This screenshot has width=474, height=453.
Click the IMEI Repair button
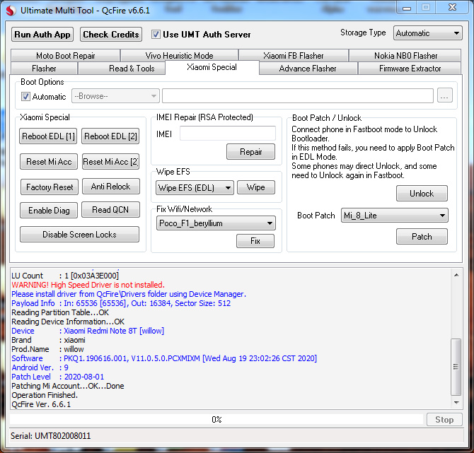click(x=251, y=152)
